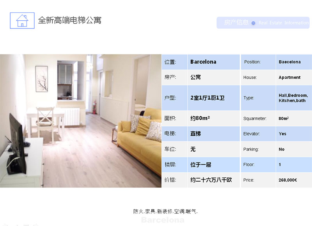Click the 2室1厅1厨1卫 layout value
This screenshot has height=226, width=312.
[207, 98]
